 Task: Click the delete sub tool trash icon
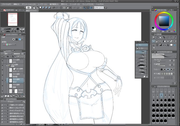click(x=147, y=77)
